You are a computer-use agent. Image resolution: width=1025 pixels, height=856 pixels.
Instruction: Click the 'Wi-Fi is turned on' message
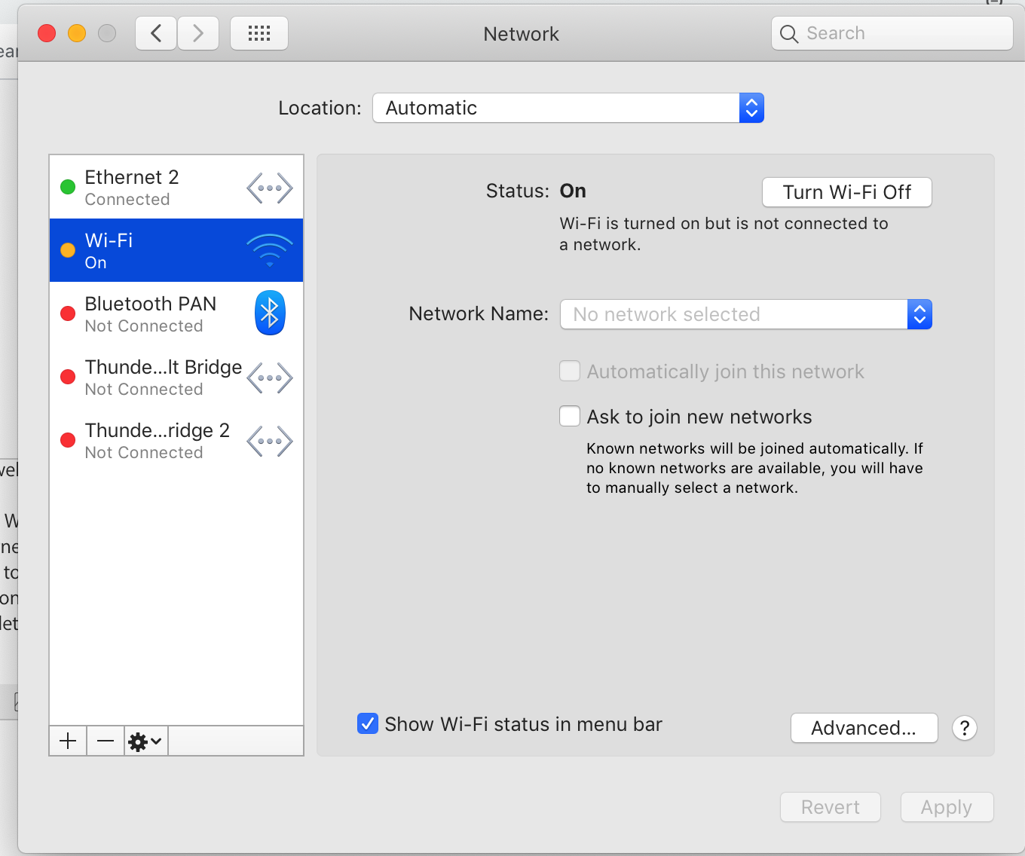pyautogui.click(x=724, y=234)
